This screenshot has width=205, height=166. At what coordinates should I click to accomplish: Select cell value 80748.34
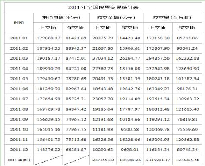187,150
